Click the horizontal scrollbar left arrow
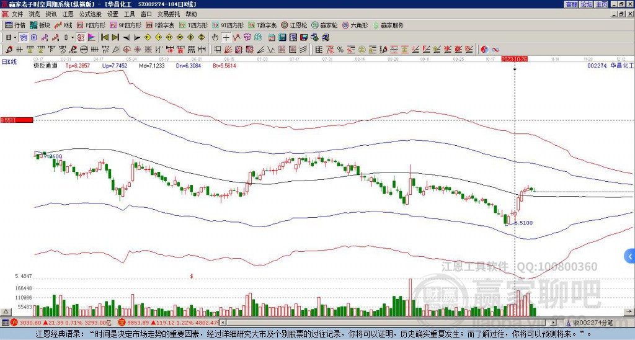The image size is (635, 340). pyautogui.click(x=223, y=323)
